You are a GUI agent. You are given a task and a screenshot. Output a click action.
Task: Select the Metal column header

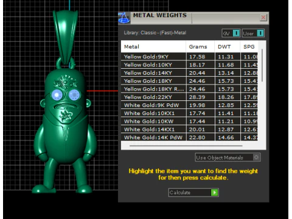[153, 47]
